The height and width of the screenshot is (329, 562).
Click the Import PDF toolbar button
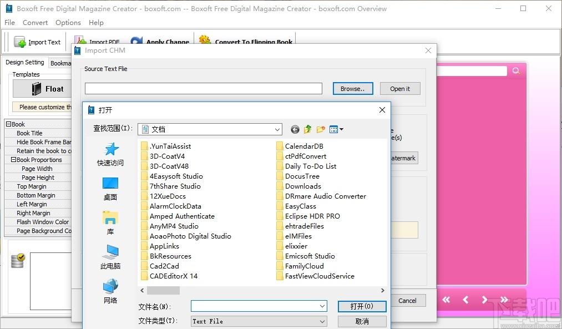click(x=98, y=42)
